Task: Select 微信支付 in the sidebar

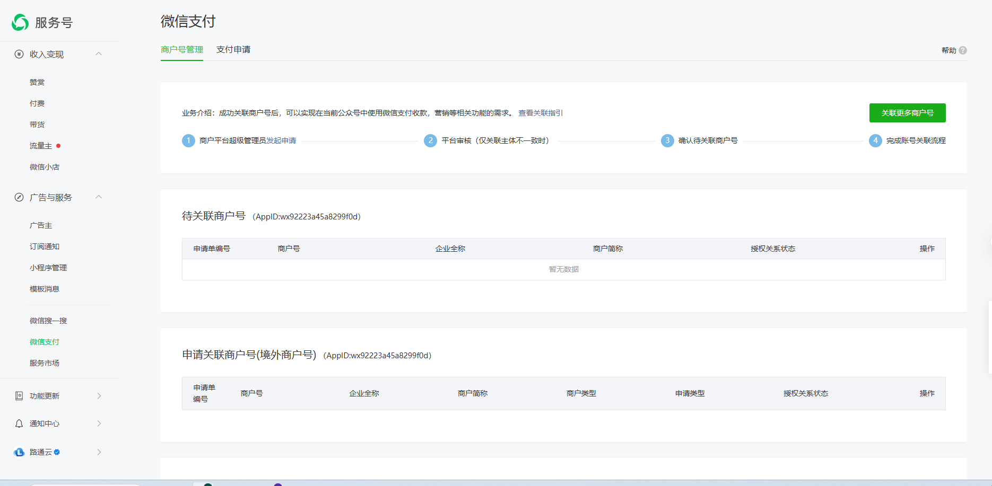Action: [45, 342]
